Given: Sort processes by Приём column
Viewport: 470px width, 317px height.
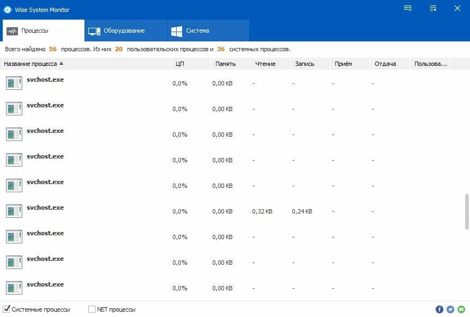Looking at the screenshot, I should [350, 64].
